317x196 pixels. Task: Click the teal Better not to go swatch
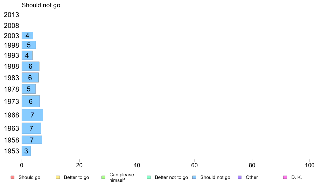pyautogui.click(x=149, y=177)
